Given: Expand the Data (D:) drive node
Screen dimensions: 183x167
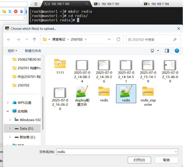Looking at the screenshot, I should coord(10,128).
